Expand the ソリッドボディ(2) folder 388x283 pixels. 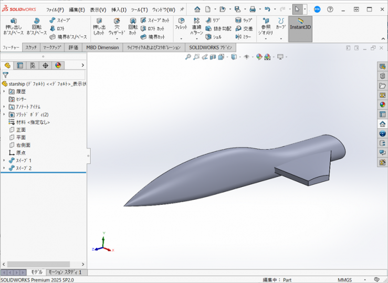tap(4, 114)
